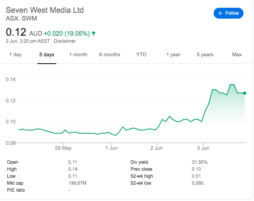
Task: Click the 0.08 y-axis label
Action: tap(11, 143)
